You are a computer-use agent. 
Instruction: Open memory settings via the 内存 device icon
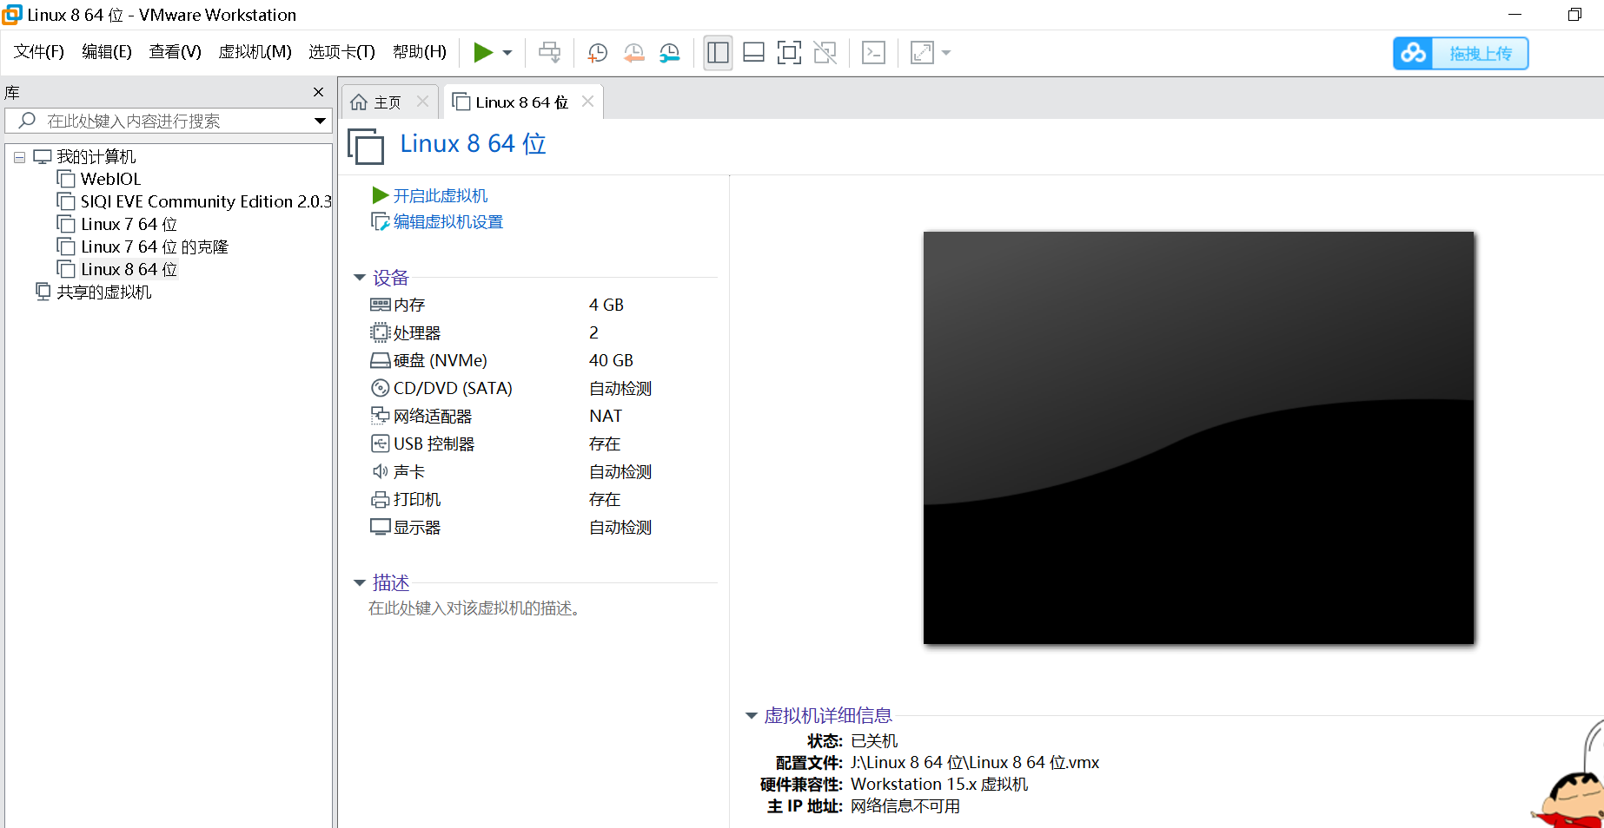380,305
